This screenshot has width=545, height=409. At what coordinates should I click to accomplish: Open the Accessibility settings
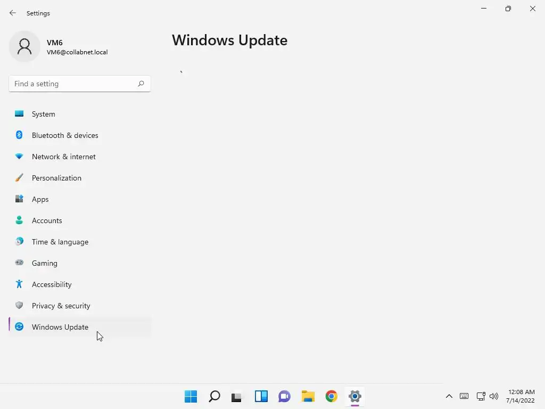coord(80,284)
